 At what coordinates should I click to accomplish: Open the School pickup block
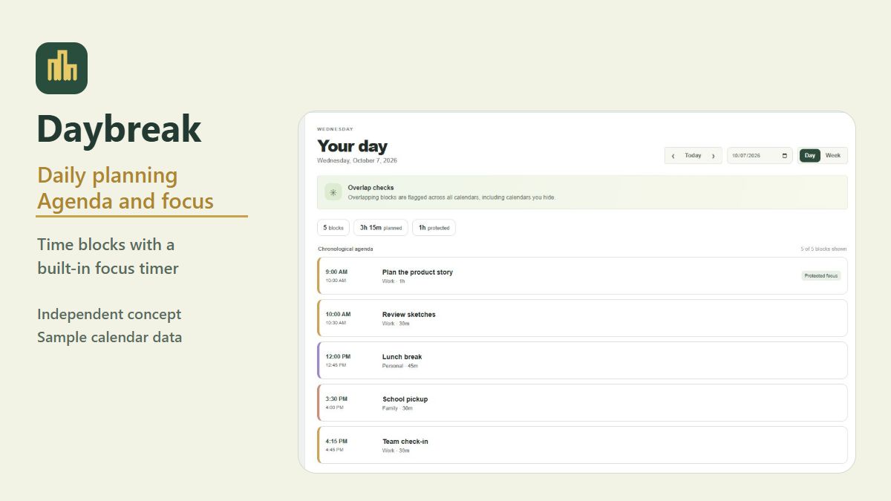582,403
